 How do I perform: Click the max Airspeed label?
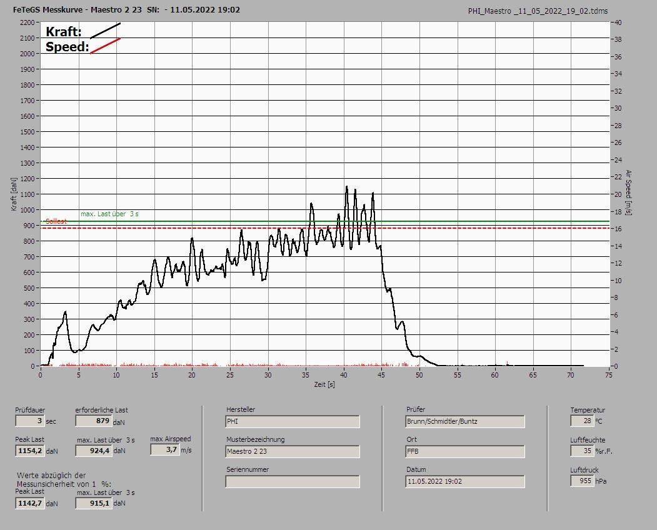[x=171, y=439]
